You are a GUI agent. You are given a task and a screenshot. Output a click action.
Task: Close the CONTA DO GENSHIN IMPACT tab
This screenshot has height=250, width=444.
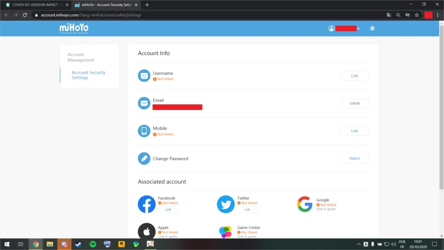67,5
